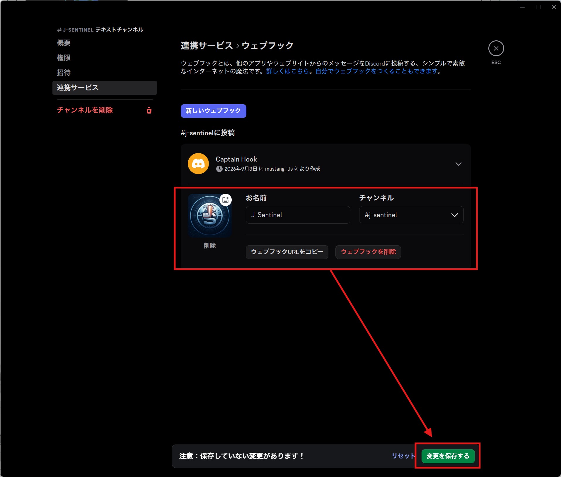This screenshot has width=561, height=477.
Task: Click the J-Sentinel webhook avatar image
Action: pos(210,216)
